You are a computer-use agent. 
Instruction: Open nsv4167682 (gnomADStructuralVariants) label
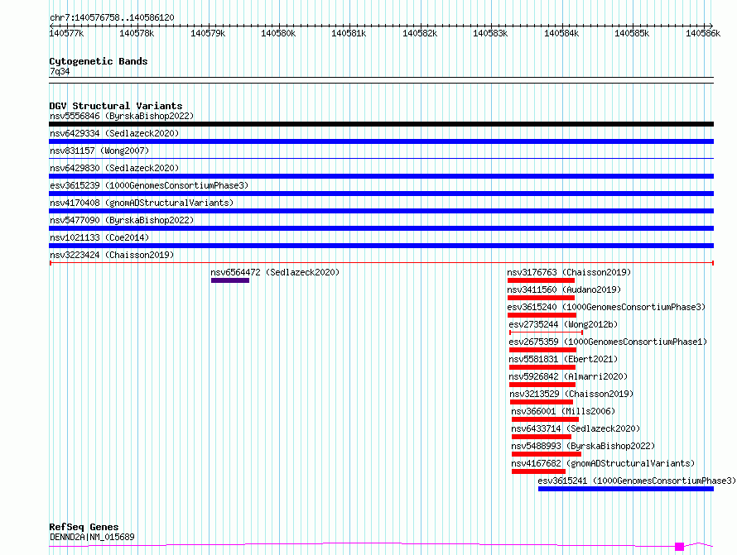click(603, 463)
